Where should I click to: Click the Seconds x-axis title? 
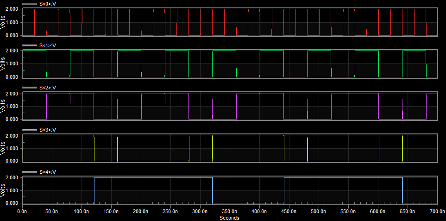229,218
